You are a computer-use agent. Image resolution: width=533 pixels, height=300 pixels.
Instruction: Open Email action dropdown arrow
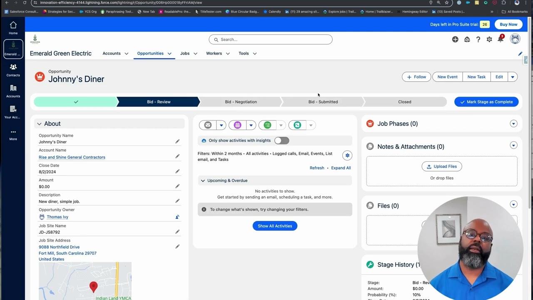pos(221,125)
